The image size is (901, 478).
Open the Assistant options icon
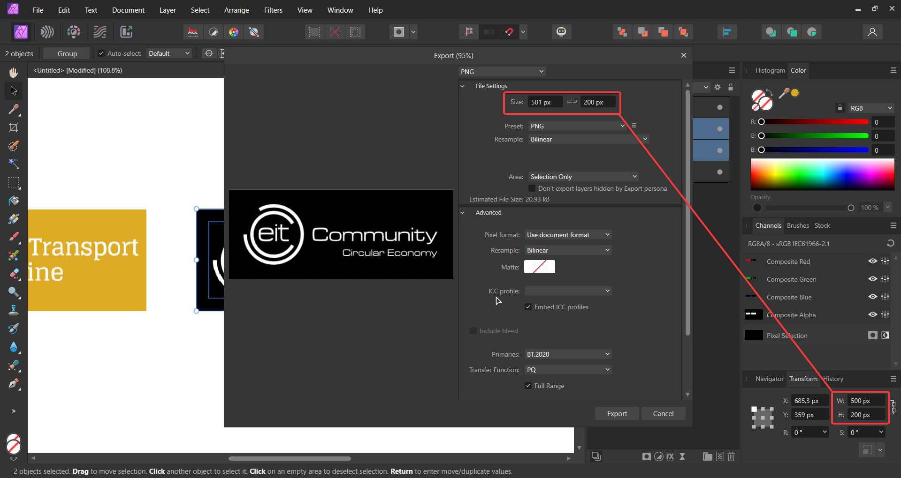pos(561,32)
